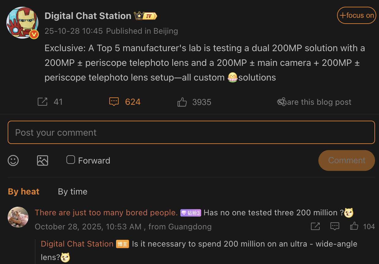
Task: Click inside the Post your comment field
Action: pos(190,132)
